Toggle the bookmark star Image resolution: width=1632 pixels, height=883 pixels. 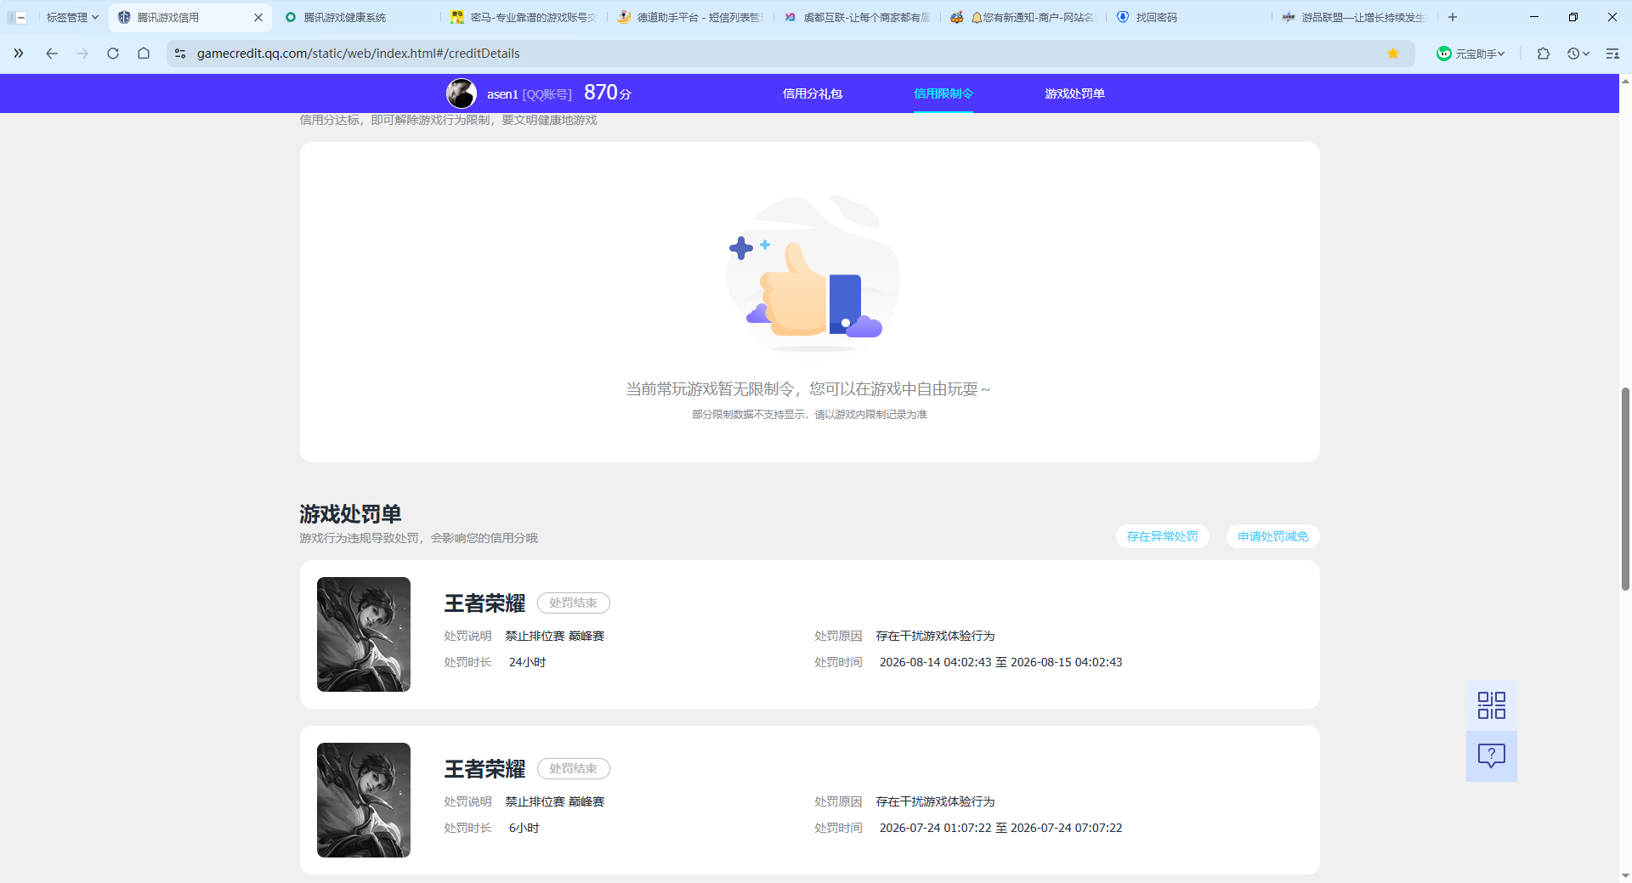1393,54
